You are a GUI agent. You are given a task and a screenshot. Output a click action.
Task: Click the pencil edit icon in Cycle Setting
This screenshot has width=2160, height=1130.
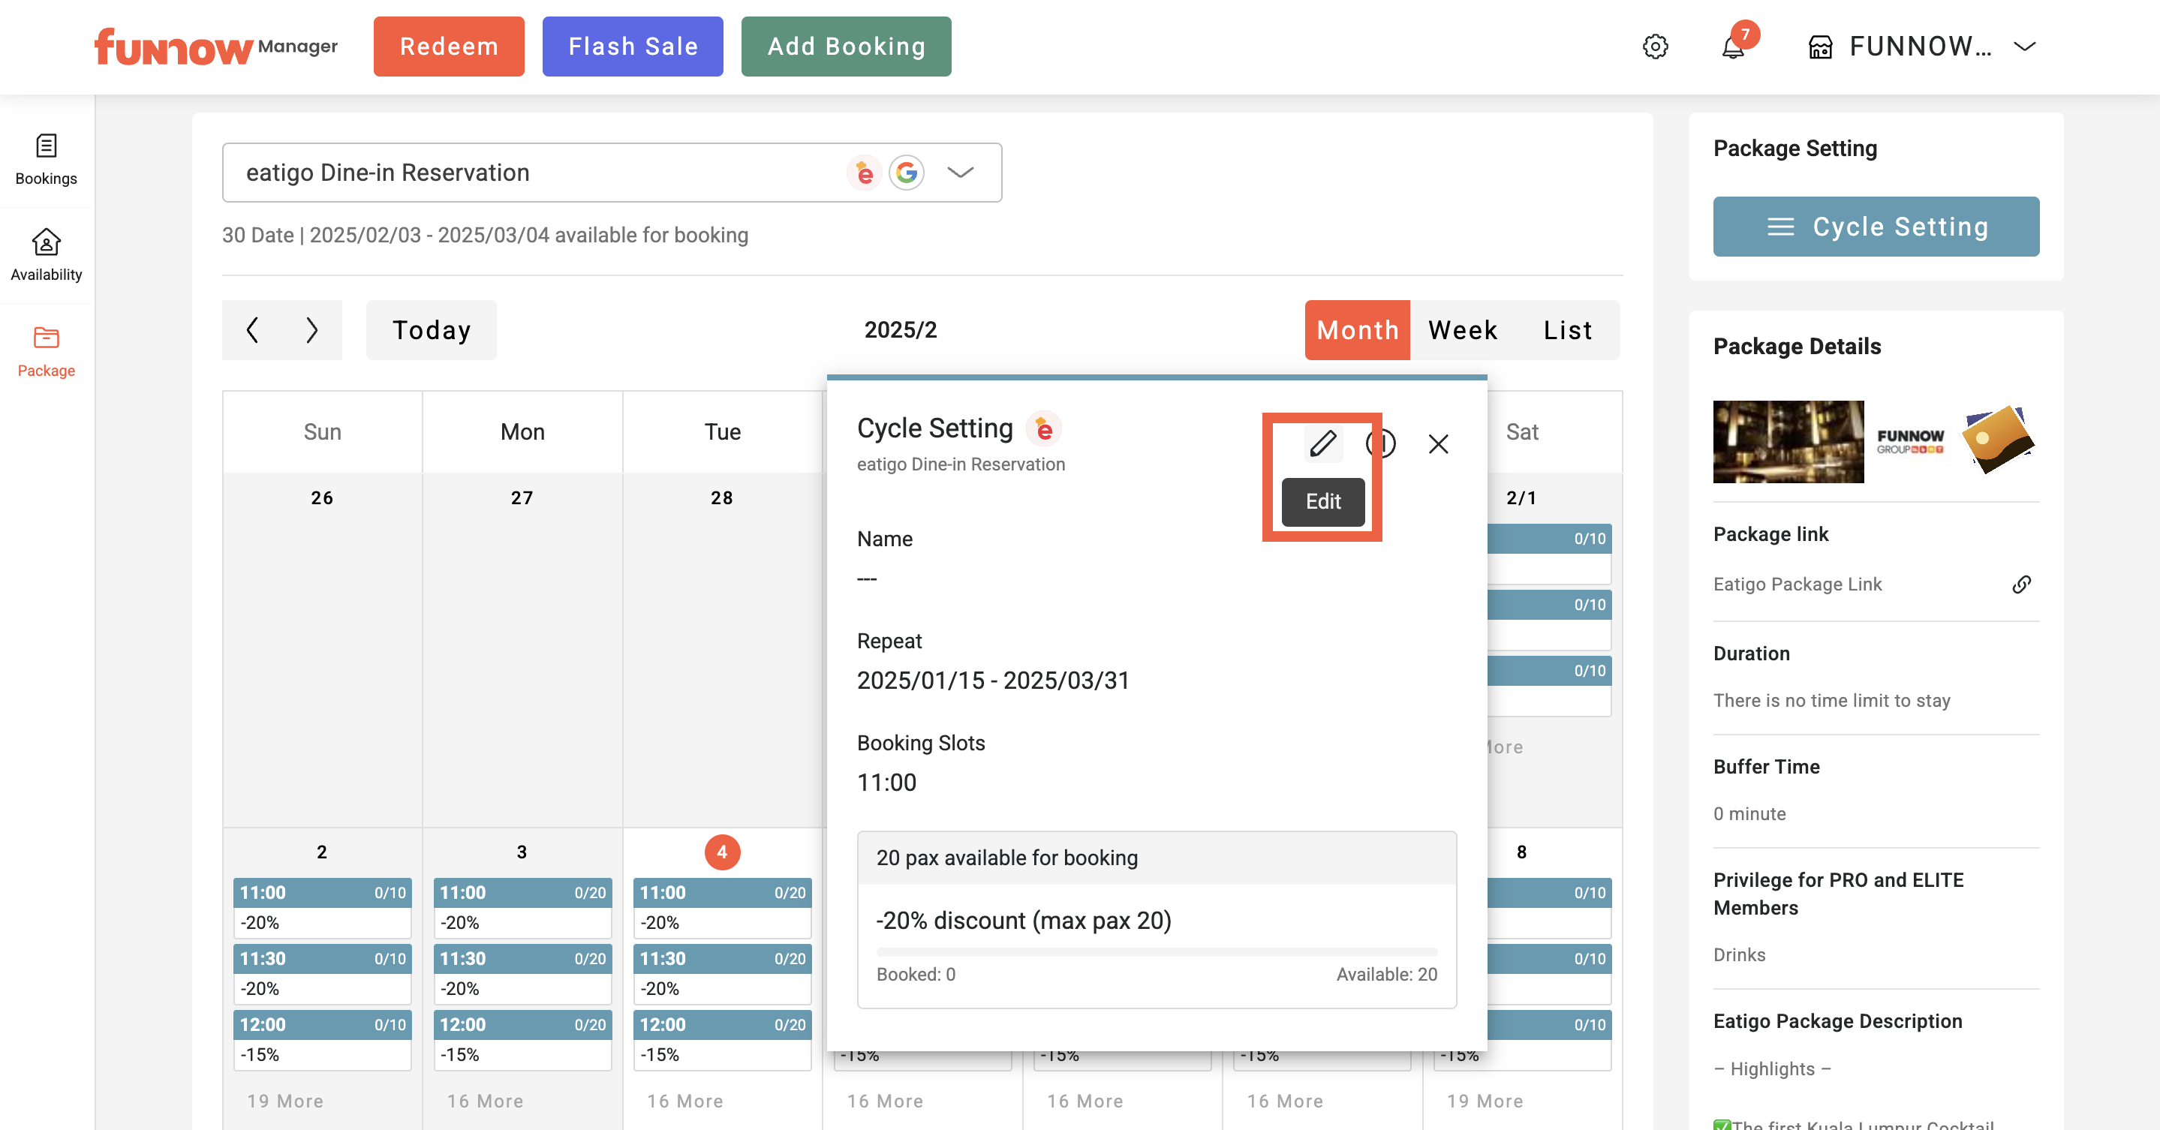tap(1323, 443)
